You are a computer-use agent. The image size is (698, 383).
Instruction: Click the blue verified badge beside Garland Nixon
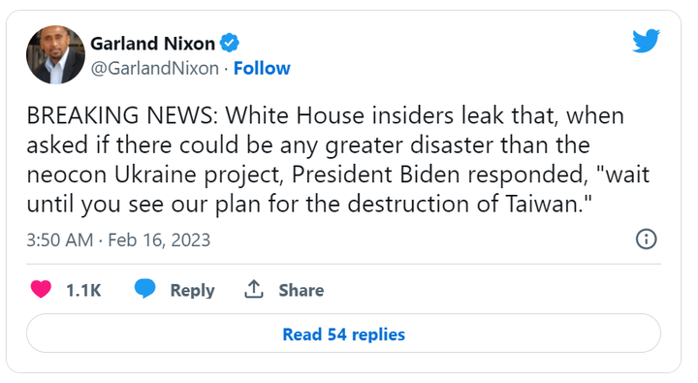coord(230,44)
